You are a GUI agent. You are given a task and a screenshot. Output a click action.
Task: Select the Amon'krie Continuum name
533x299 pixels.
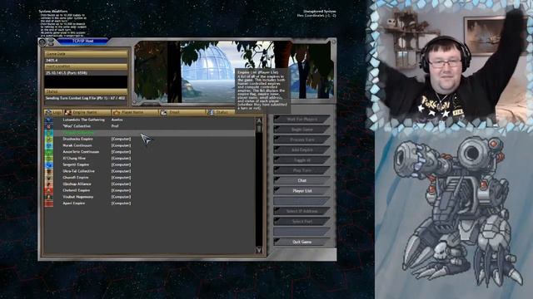pos(81,152)
